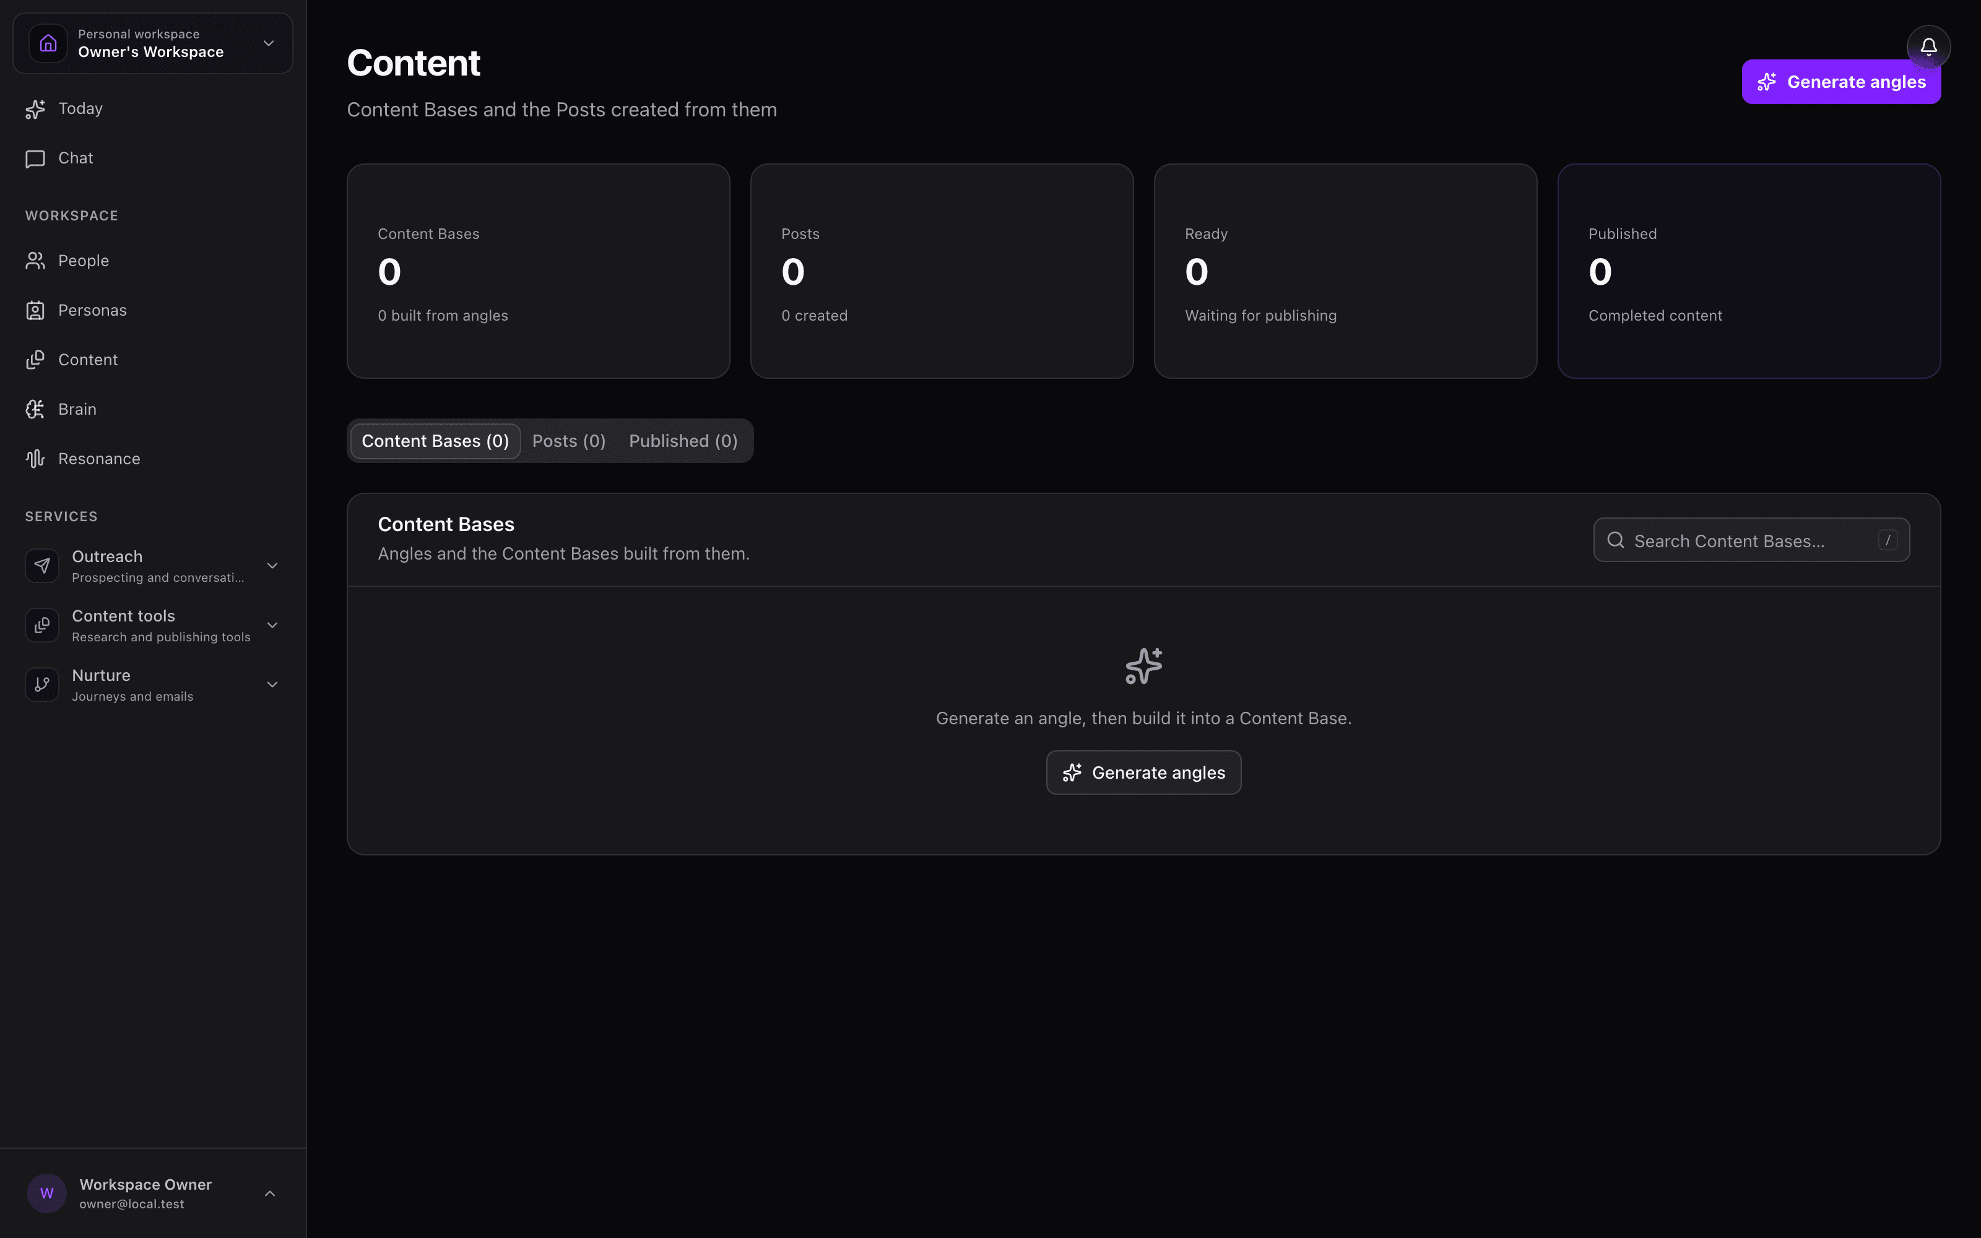Switch to the Content Bases (0) tab

point(435,441)
